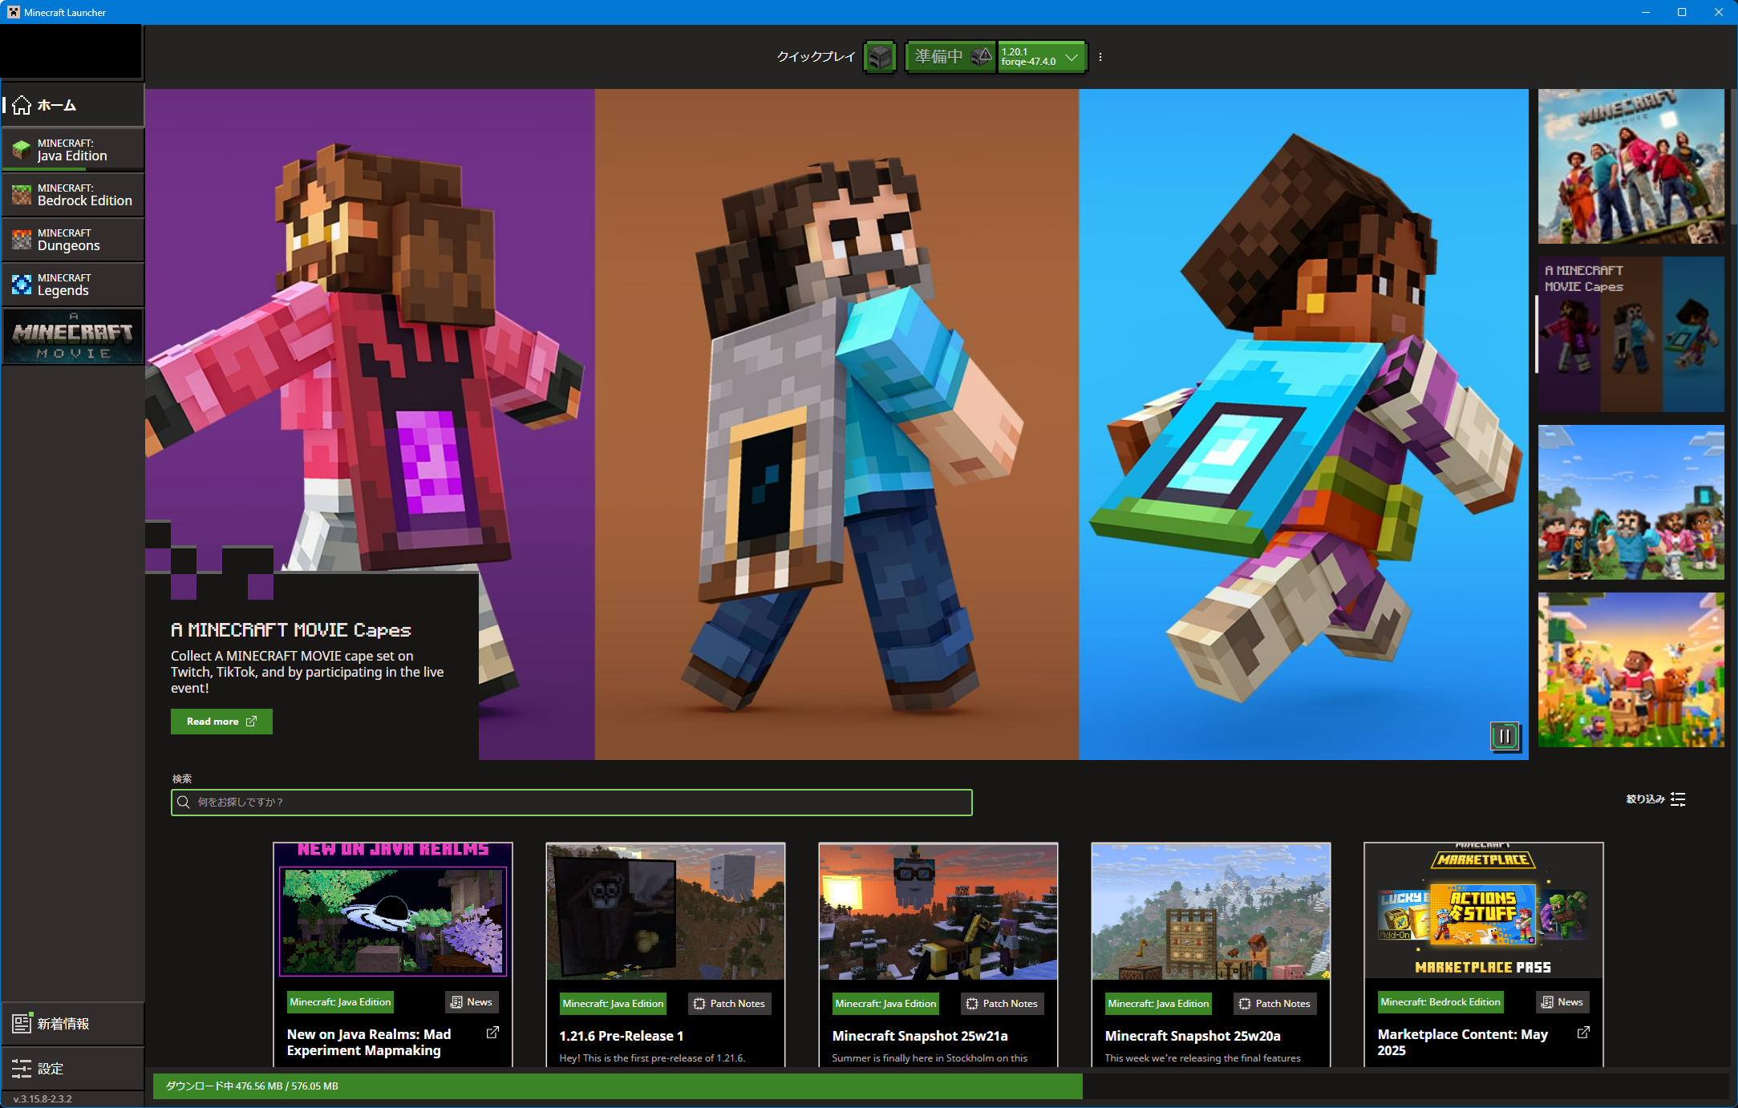Click Java Edition tag on Realms card
This screenshot has height=1108, width=1738.
340,1002
